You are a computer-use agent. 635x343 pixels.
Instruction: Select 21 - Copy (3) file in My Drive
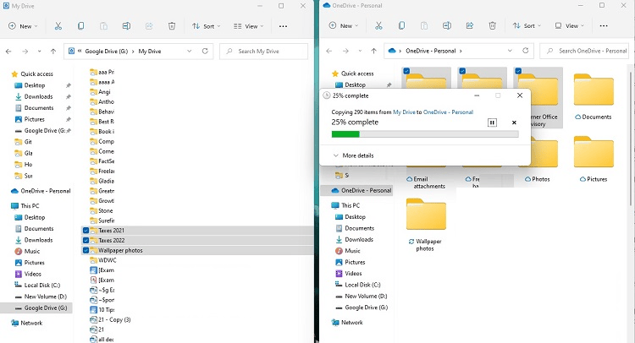[110, 319]
